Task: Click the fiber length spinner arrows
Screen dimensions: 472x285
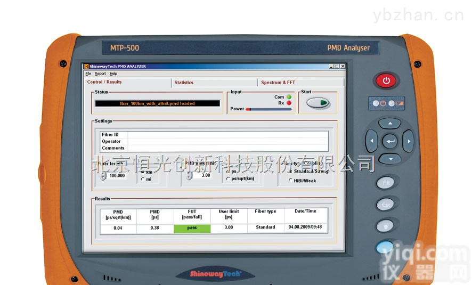Action: point(103,176)
